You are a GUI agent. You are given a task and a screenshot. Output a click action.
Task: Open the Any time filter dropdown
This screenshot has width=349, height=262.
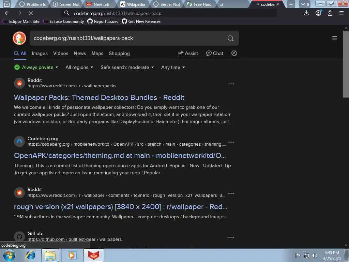tap(173, 67)
